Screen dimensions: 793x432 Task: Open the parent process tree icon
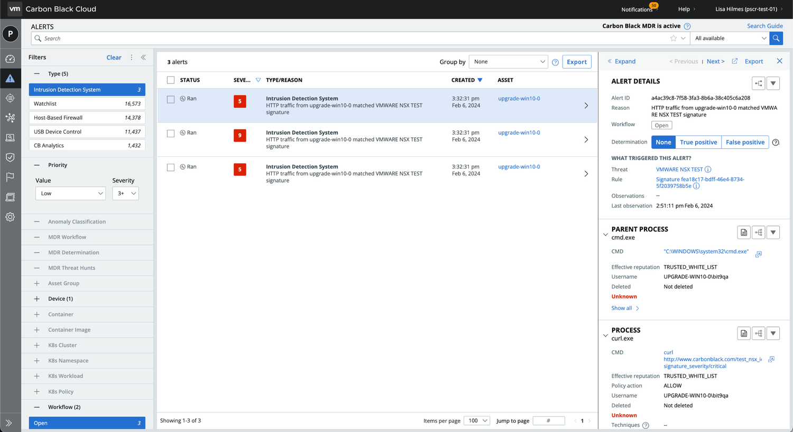pos(759,232)
